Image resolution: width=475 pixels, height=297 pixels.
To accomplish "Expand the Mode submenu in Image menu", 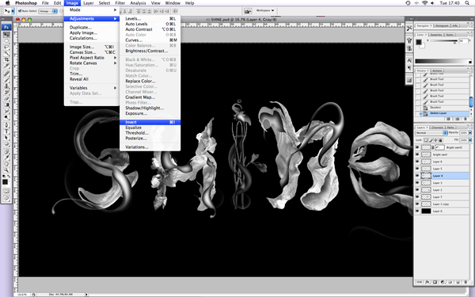I will point(92,10).
